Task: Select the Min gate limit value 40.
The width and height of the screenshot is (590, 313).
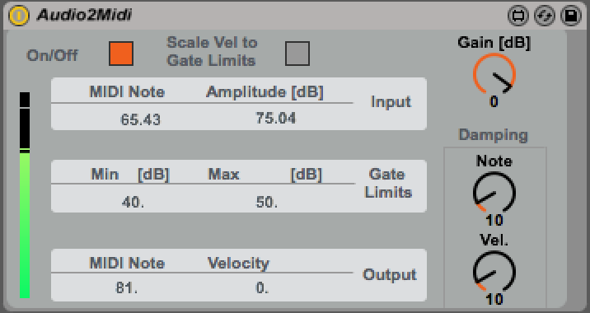Action: (x=133, y=202)
